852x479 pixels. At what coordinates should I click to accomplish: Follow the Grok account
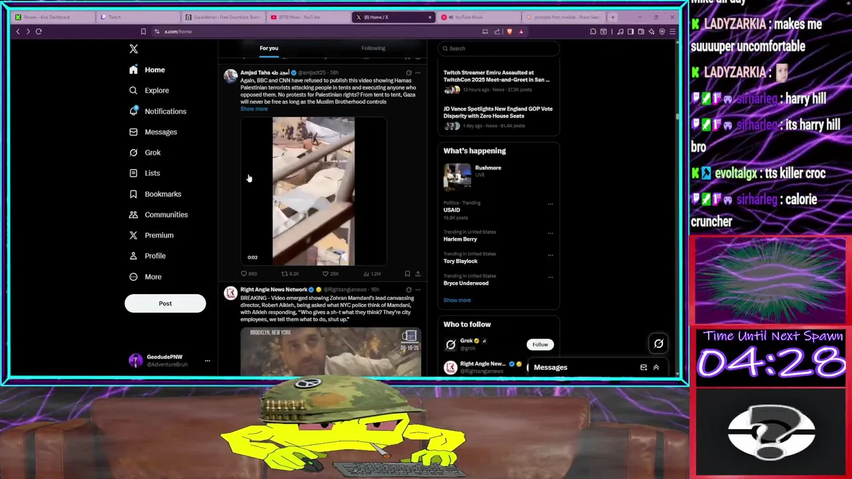pyautogui.click(x=540, y=345)
